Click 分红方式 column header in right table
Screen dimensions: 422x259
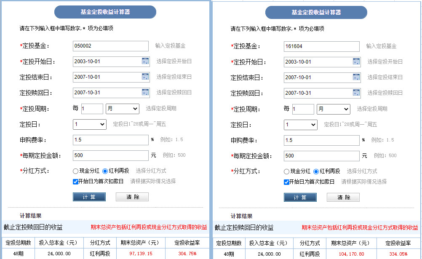click(310, 243)
